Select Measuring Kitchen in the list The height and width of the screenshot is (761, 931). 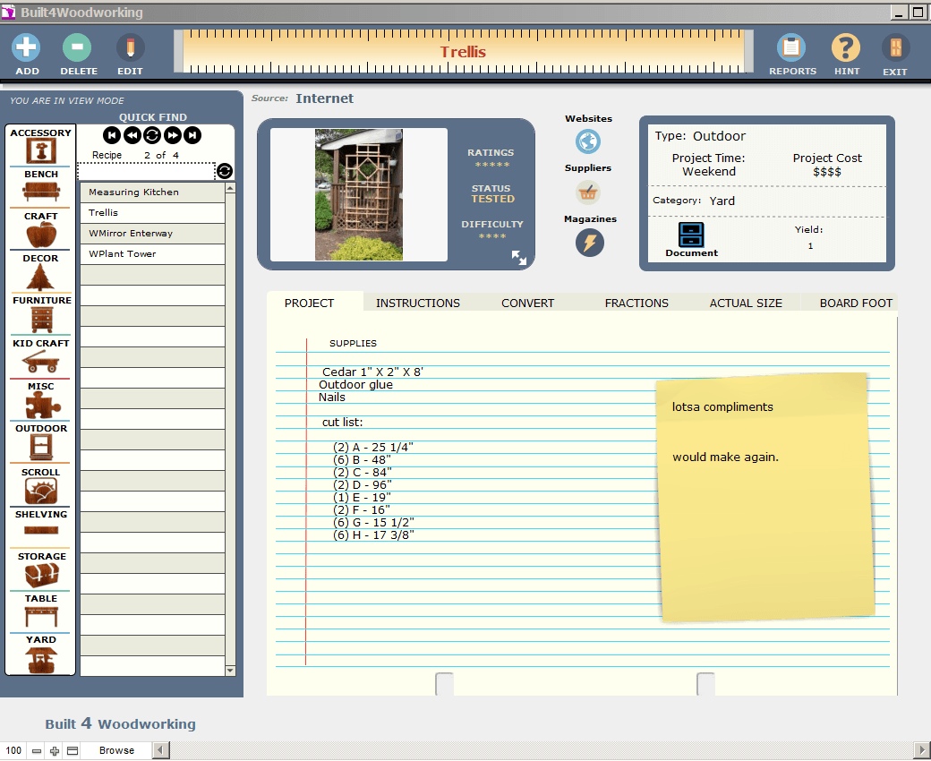click(x=133, y=192)
